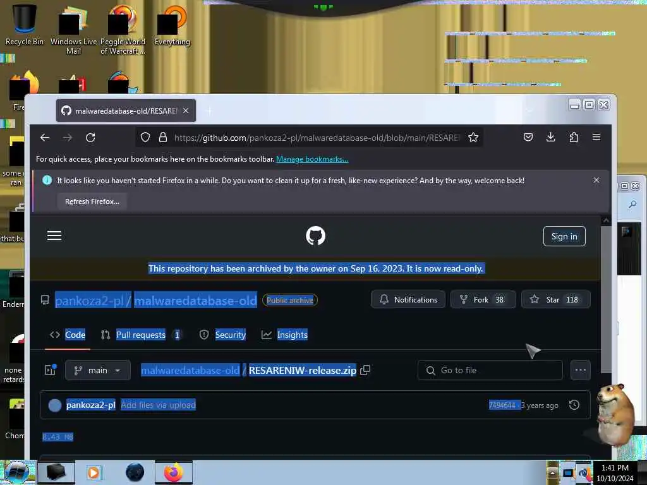Open the media player taskbar icon
Screen dimensions: 647x485
click(x=94, y=472)
